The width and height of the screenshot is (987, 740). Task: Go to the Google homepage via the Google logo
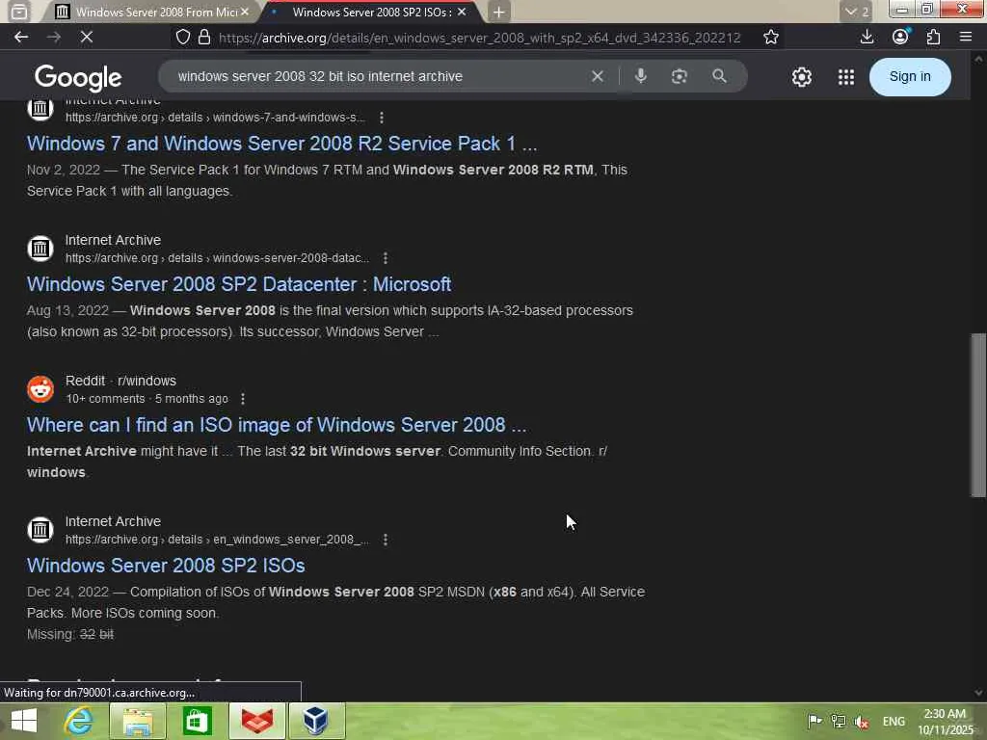(78, 77)
